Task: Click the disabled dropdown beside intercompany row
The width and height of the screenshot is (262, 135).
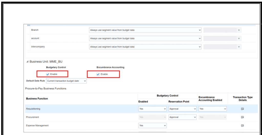Action: (x=222, y=47)
